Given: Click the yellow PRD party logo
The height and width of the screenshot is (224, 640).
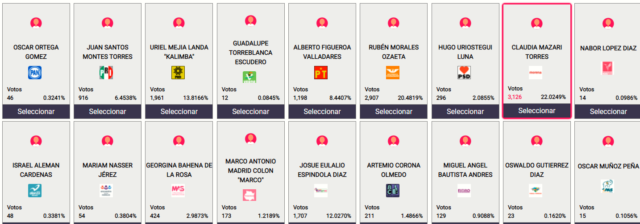Looking at the screenshot, I should click(178, 73).
